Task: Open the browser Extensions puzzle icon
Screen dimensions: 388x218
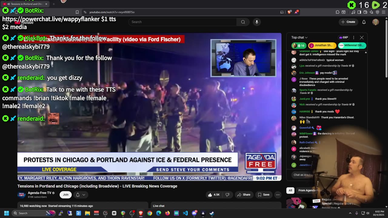Action: click(x=337, y=12)
